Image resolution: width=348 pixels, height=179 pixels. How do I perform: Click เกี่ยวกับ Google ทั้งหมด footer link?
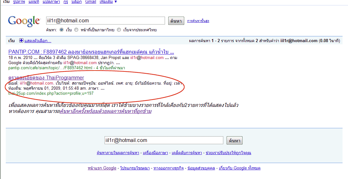point(240,168)
